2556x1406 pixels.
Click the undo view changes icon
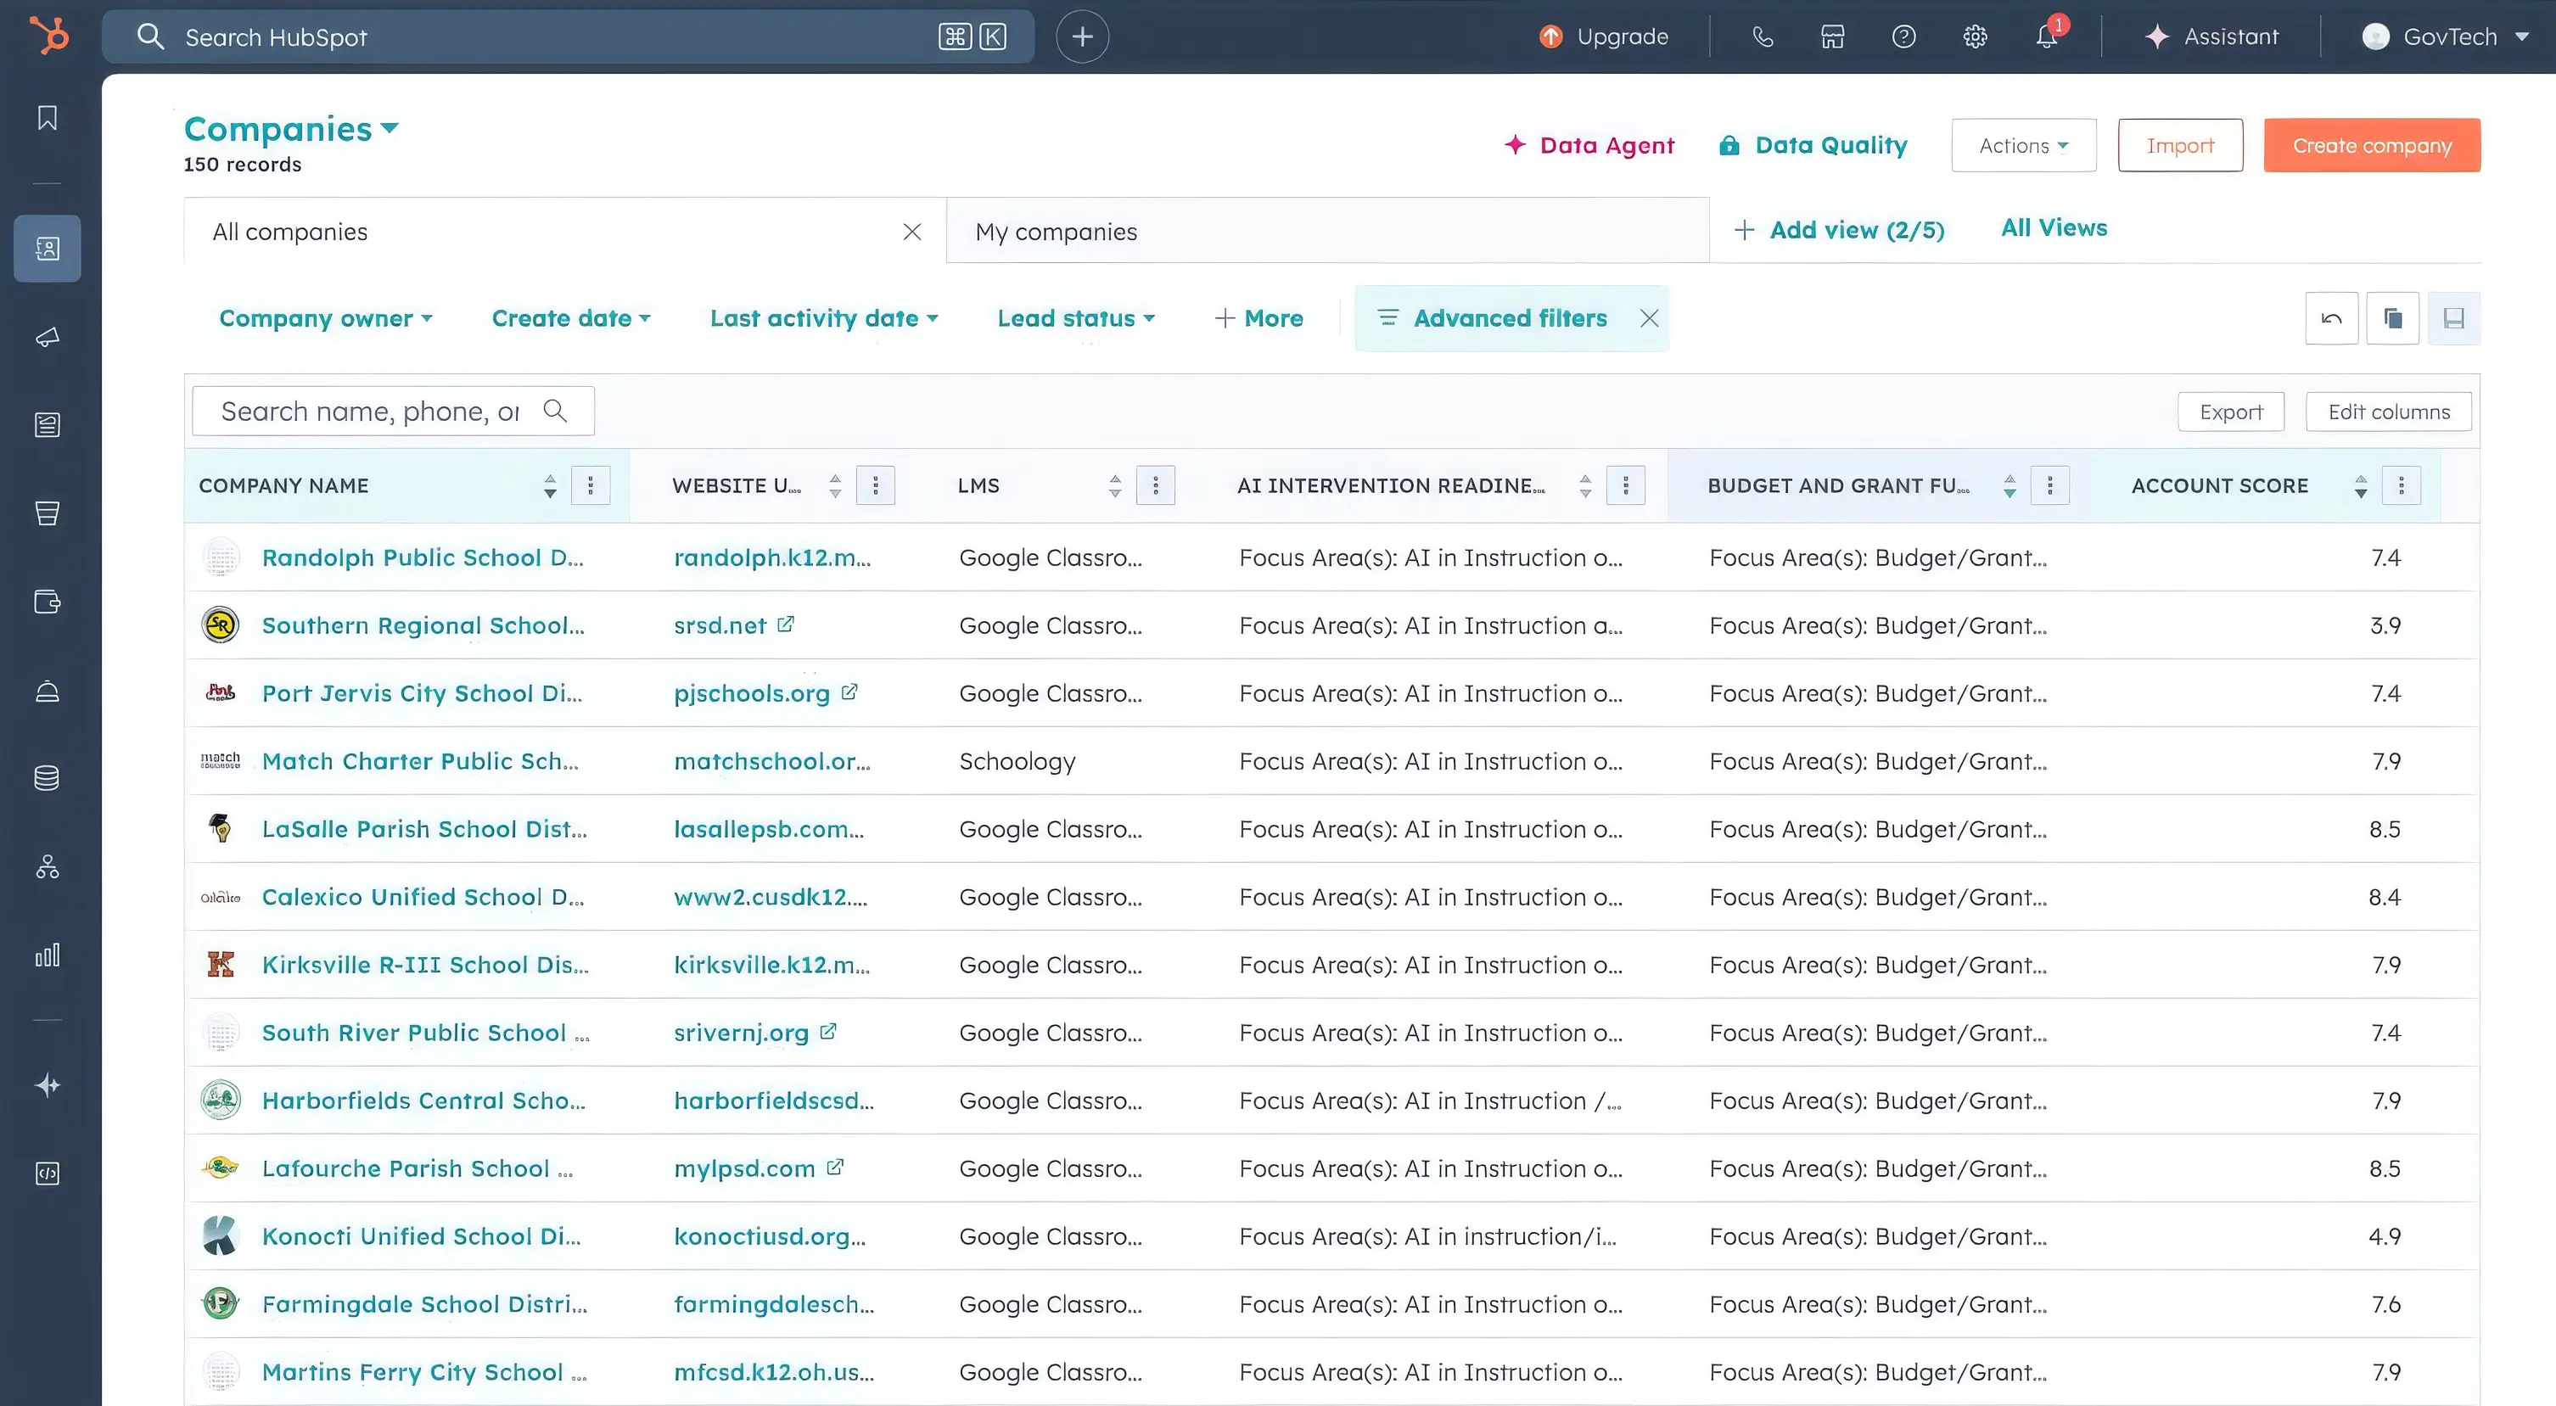tap(2331, 318)
